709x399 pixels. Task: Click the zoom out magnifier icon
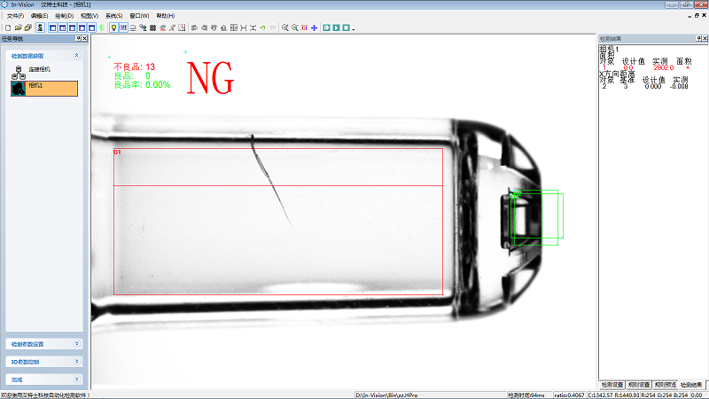click(x=294, y=27)
